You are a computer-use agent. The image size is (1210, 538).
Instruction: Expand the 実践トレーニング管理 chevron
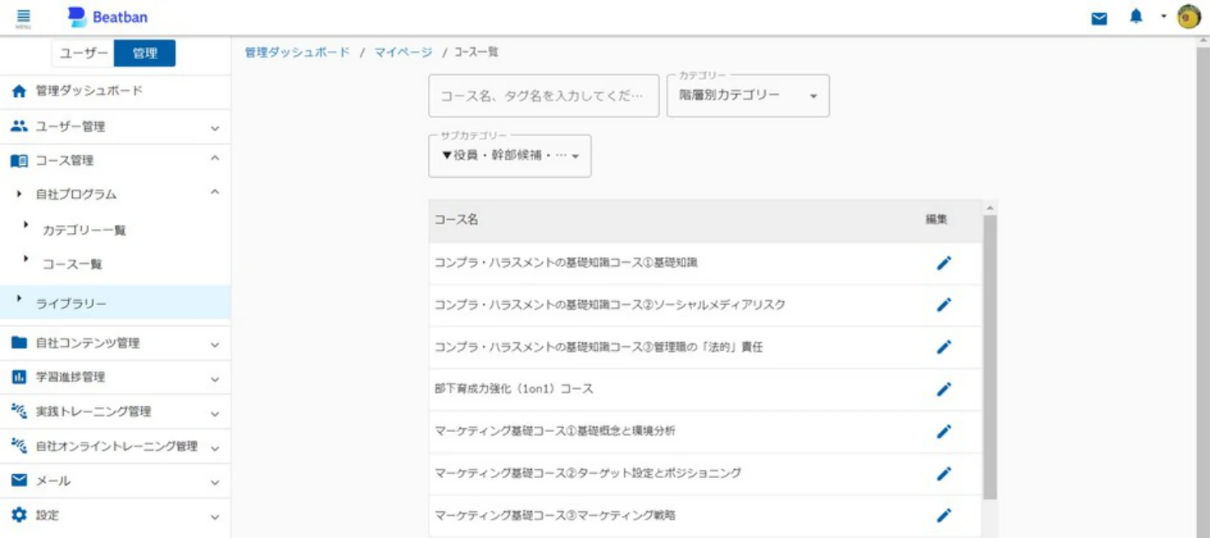[215, 413]
